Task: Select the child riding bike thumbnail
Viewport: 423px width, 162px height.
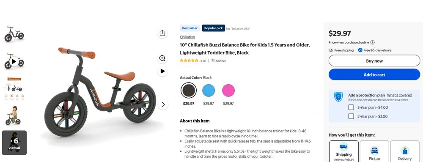Action: (x=14, y=115)
